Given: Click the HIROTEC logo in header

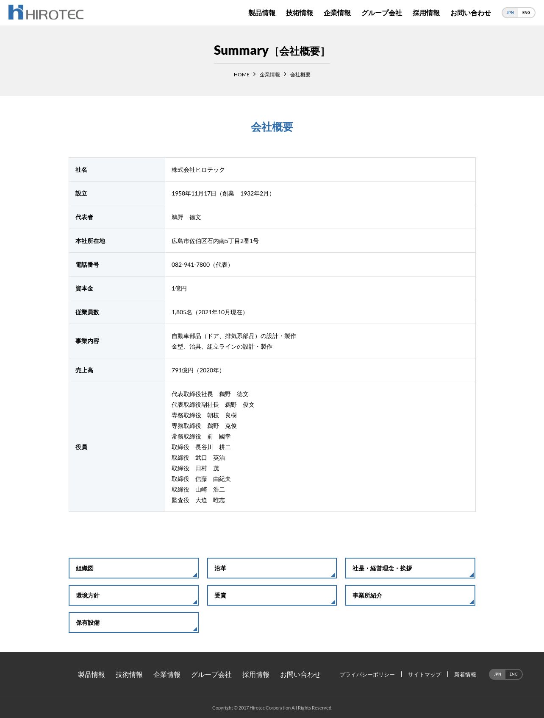Looking at the screenshot, I should point(46,13).
